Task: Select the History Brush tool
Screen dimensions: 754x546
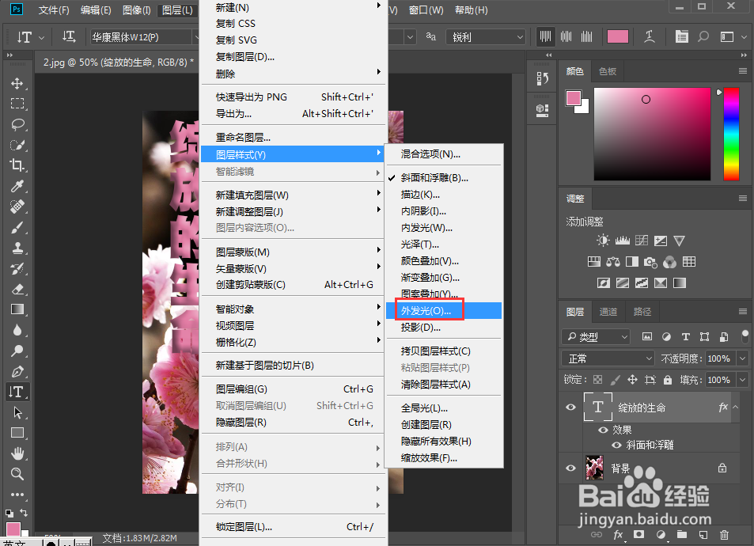Action: (x=17, y=268)
